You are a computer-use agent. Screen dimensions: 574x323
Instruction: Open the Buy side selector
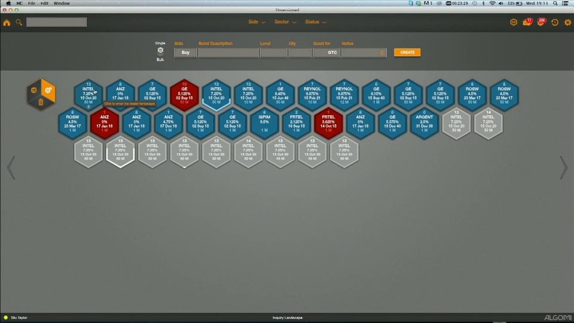185,53
